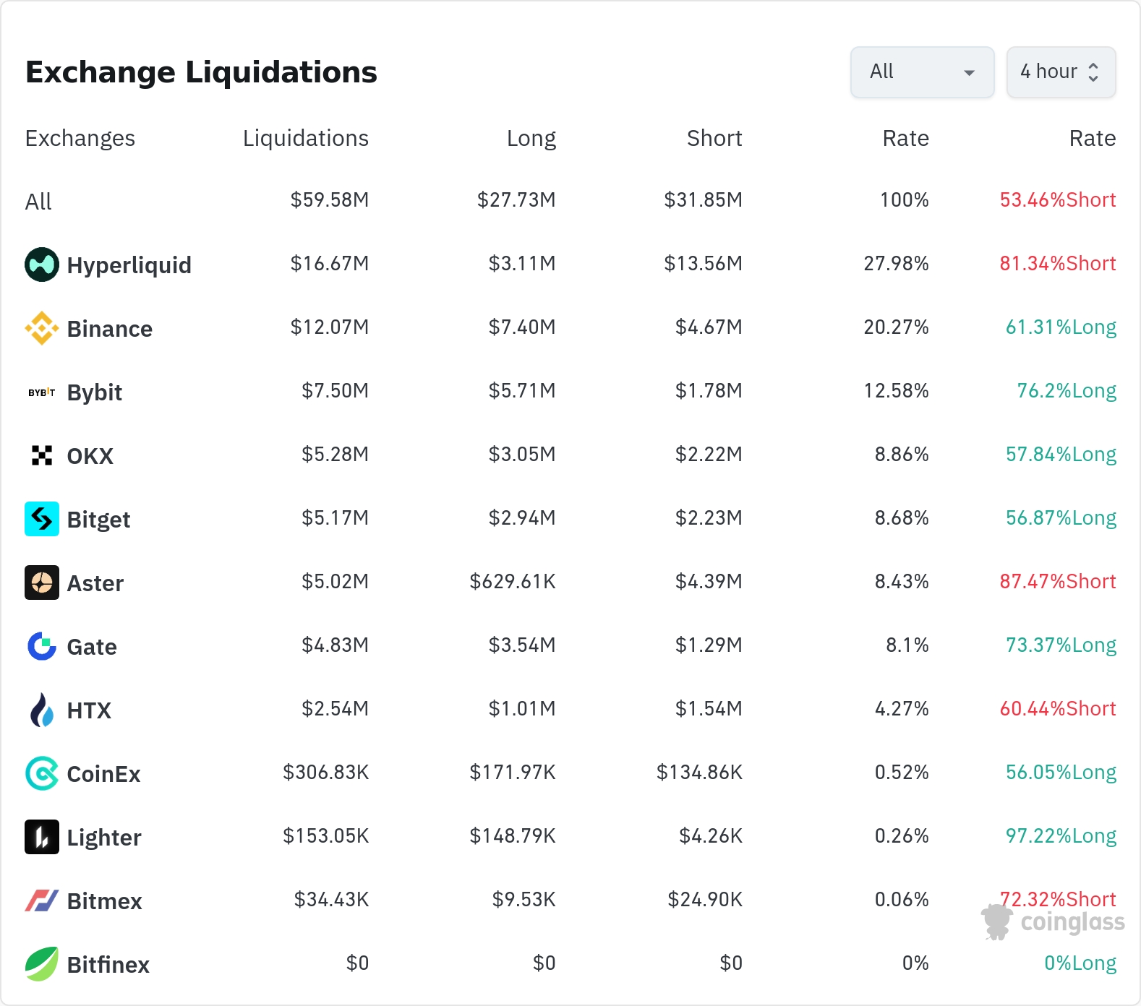Click the OKX checkered logo icon

[42, 455]
